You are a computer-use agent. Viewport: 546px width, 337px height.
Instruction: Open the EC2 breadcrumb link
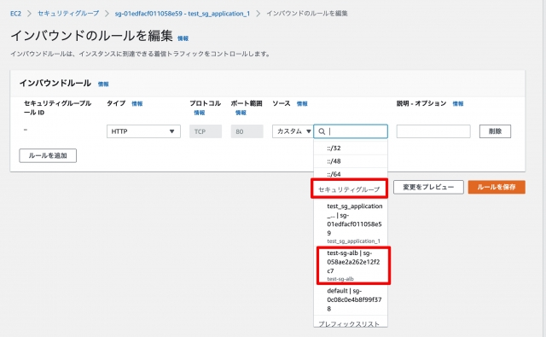pos(15,14)
